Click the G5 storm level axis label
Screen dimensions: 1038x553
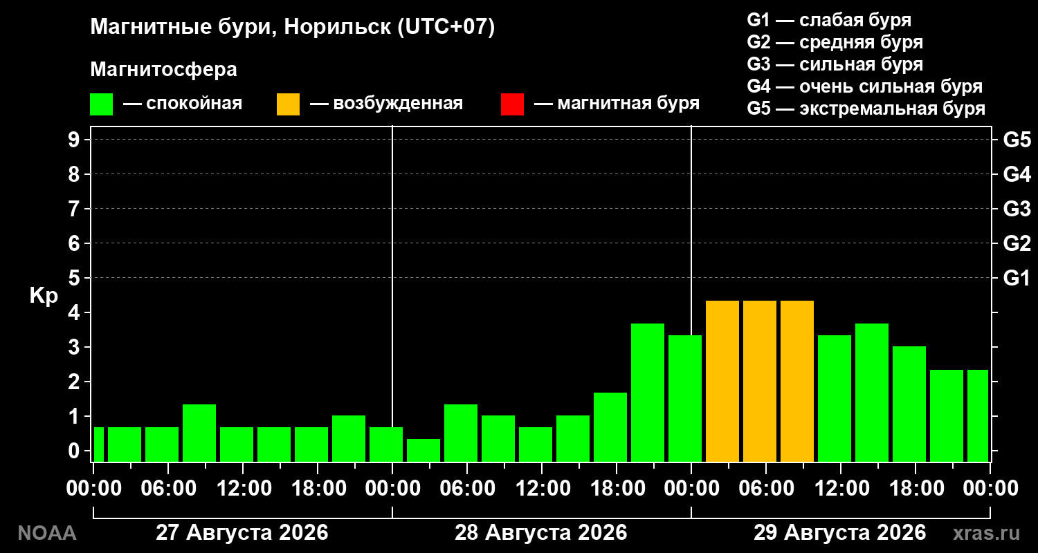pyautogui.click(x=1017, y=140)
